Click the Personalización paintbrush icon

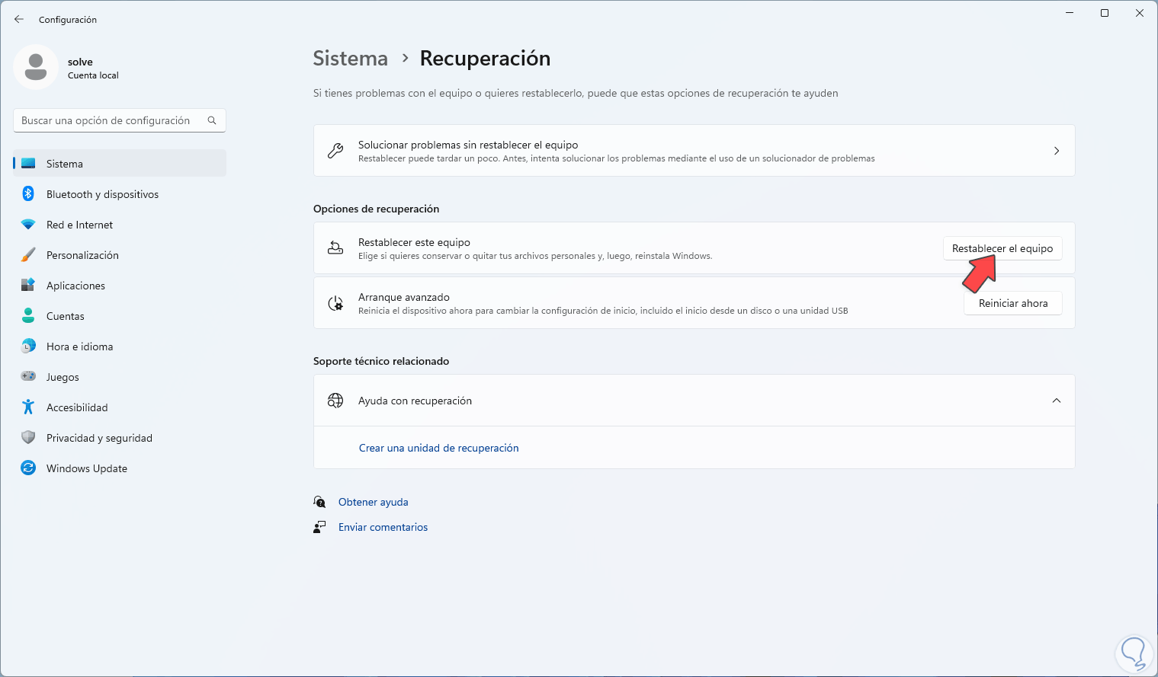[28, 255]
